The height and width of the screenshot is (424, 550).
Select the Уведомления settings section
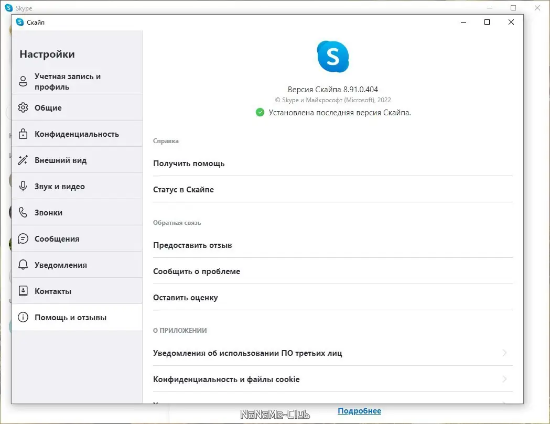tap(77, 265)
